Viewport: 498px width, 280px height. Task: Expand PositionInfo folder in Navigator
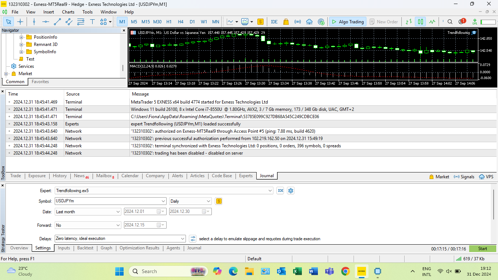[x=21, y=37]
